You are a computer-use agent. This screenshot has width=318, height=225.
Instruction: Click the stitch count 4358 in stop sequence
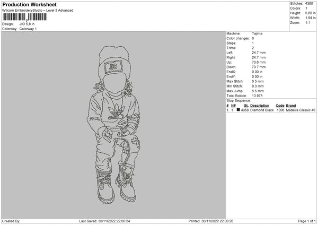245,110
